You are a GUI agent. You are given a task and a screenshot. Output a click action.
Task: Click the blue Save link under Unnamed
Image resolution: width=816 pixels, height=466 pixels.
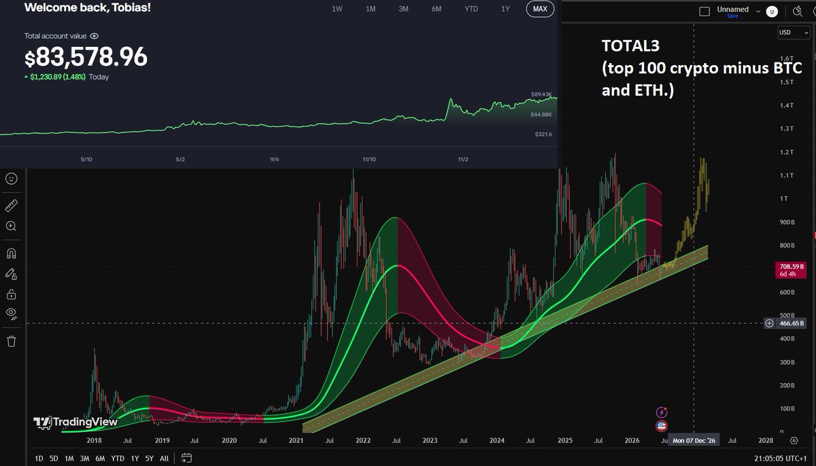732,16
